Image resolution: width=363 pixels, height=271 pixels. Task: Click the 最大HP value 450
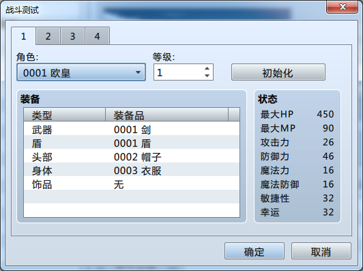[x=325, y=114]
